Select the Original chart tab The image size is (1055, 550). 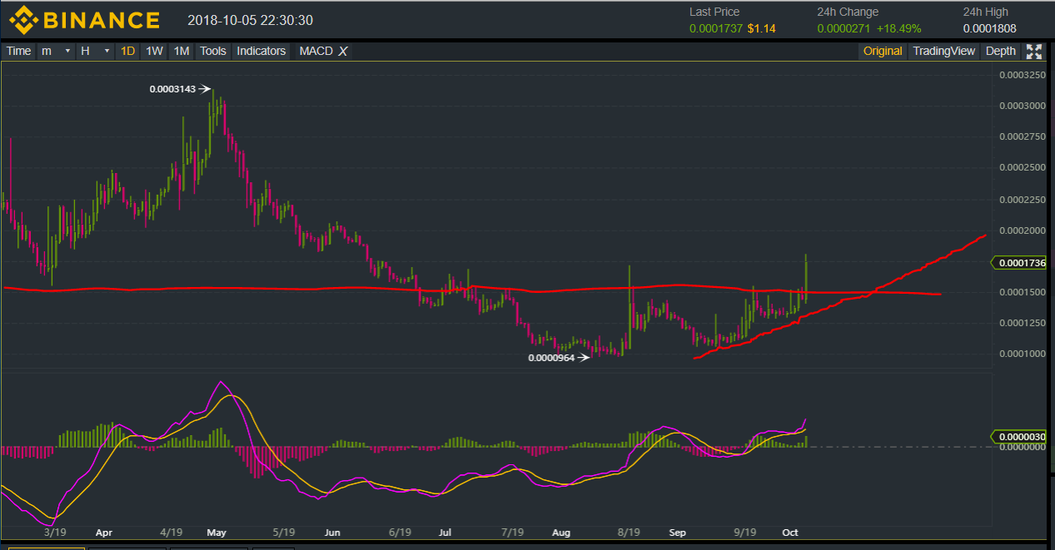[x=882, y=52]
